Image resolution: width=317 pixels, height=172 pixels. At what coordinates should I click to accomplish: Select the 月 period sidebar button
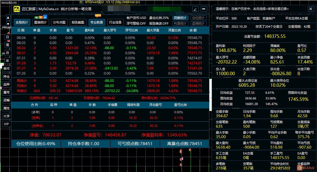[x=7, y=53]
